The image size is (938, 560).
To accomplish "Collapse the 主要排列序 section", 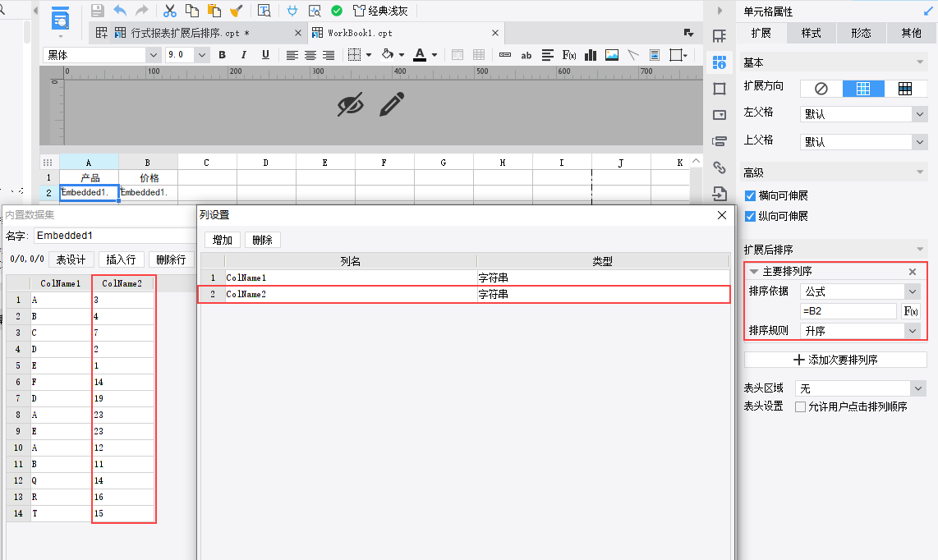I will pyautogui.click(x=754, y=272).
